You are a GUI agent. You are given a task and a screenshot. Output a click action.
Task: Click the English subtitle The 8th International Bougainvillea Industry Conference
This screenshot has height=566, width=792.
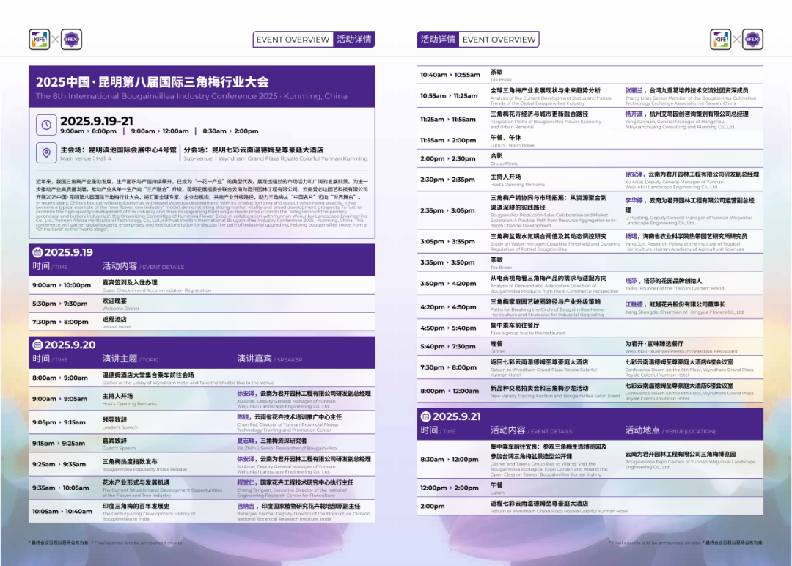tap(191, 96)
